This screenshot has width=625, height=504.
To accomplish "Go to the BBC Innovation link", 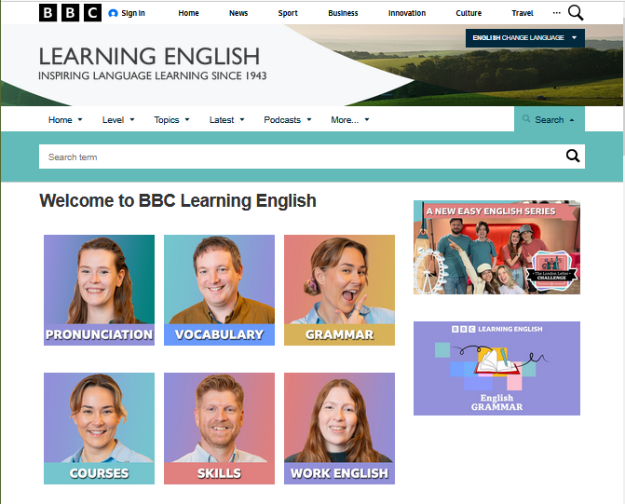I will (406, 13).
